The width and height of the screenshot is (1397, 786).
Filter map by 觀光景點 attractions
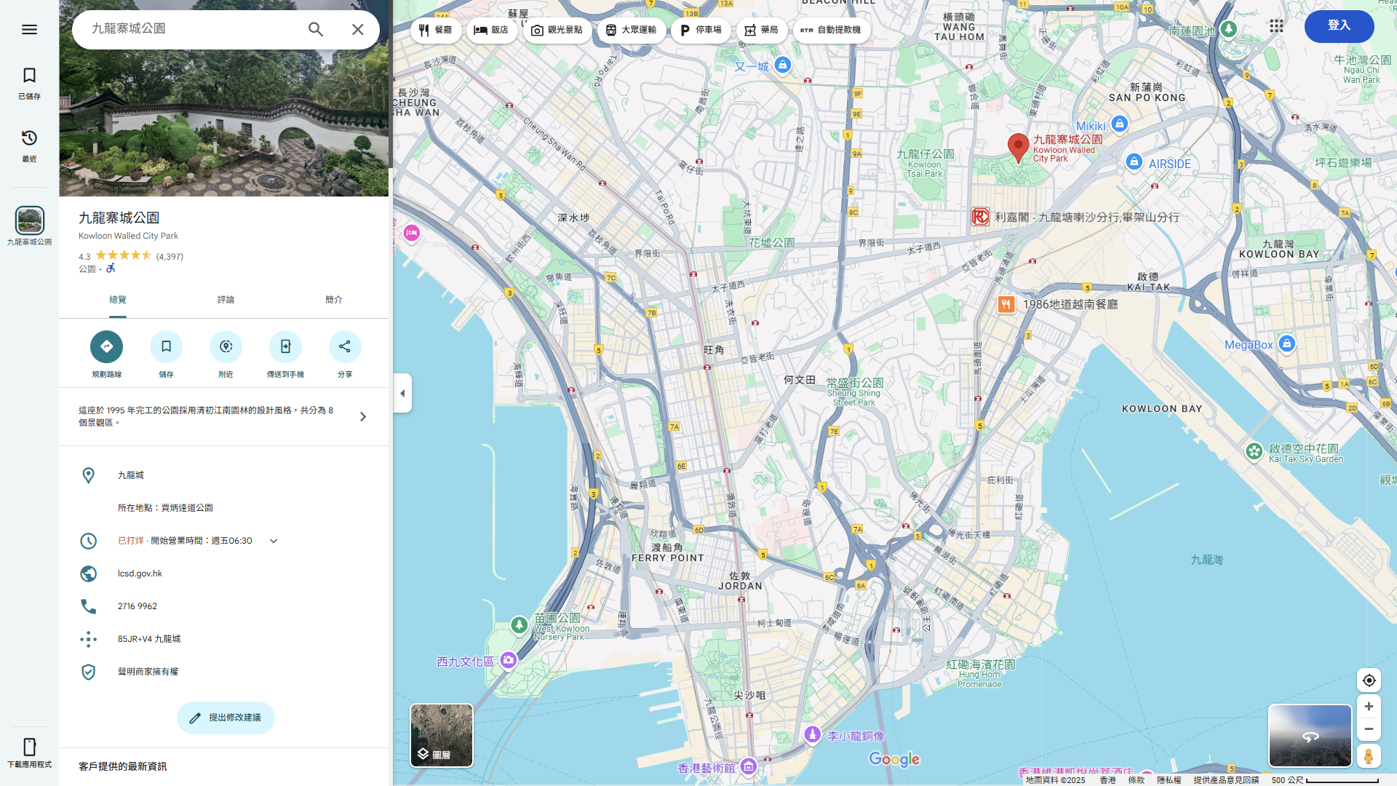557,30
